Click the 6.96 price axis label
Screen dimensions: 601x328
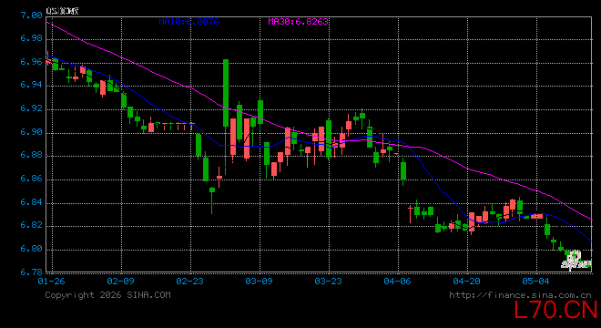pyautogui.click(x=32, y=62)
